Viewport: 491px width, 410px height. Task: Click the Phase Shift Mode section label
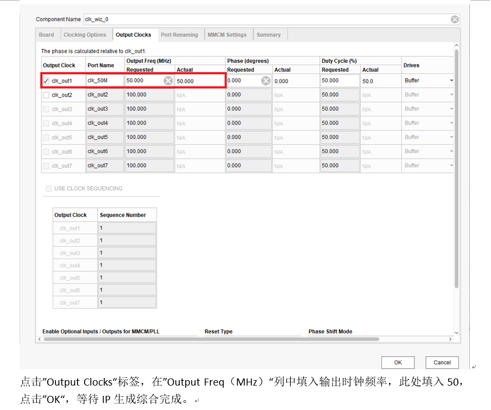(x=330, y=331)
